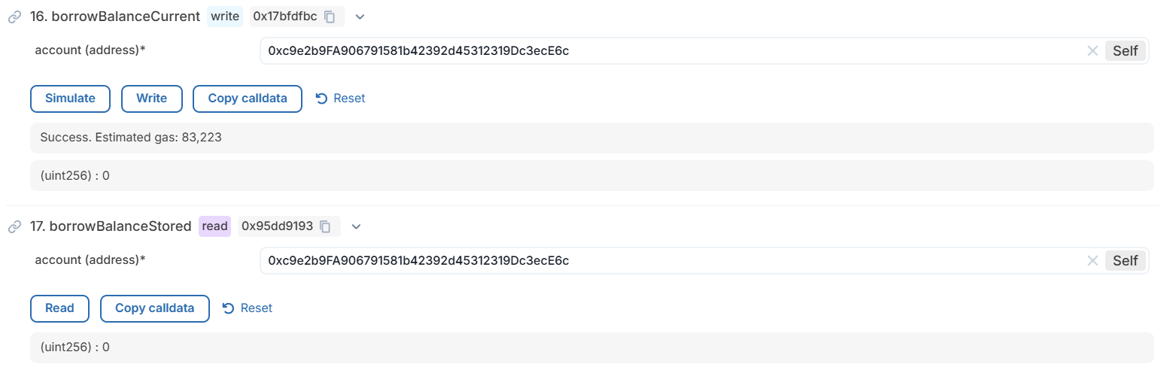
Task: Copy permalink icon for borrowBalanceCurrent
Action: pyautogui.click(x=14, y=16)
